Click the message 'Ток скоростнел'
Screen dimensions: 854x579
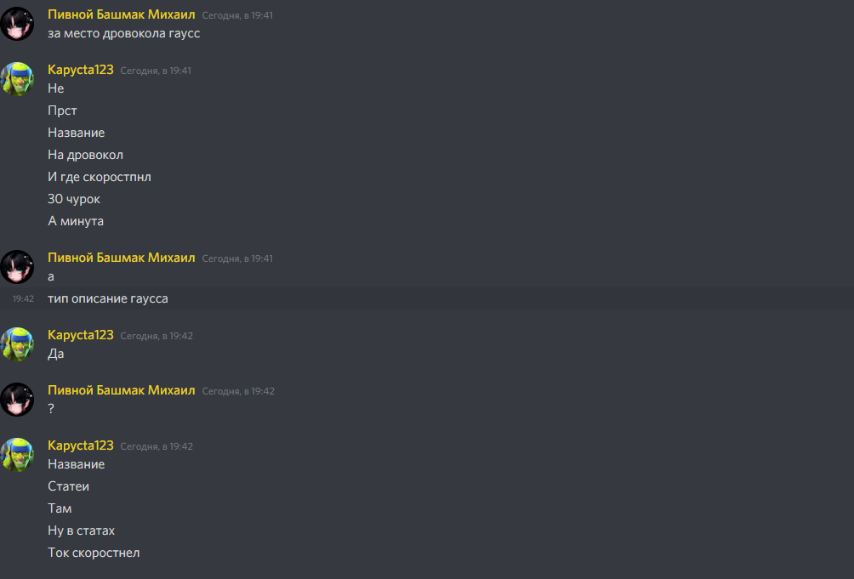pyautogui.click(x=94, y=553)
